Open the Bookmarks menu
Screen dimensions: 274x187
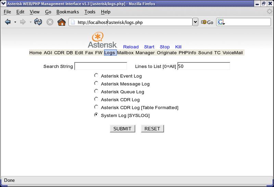67,12
